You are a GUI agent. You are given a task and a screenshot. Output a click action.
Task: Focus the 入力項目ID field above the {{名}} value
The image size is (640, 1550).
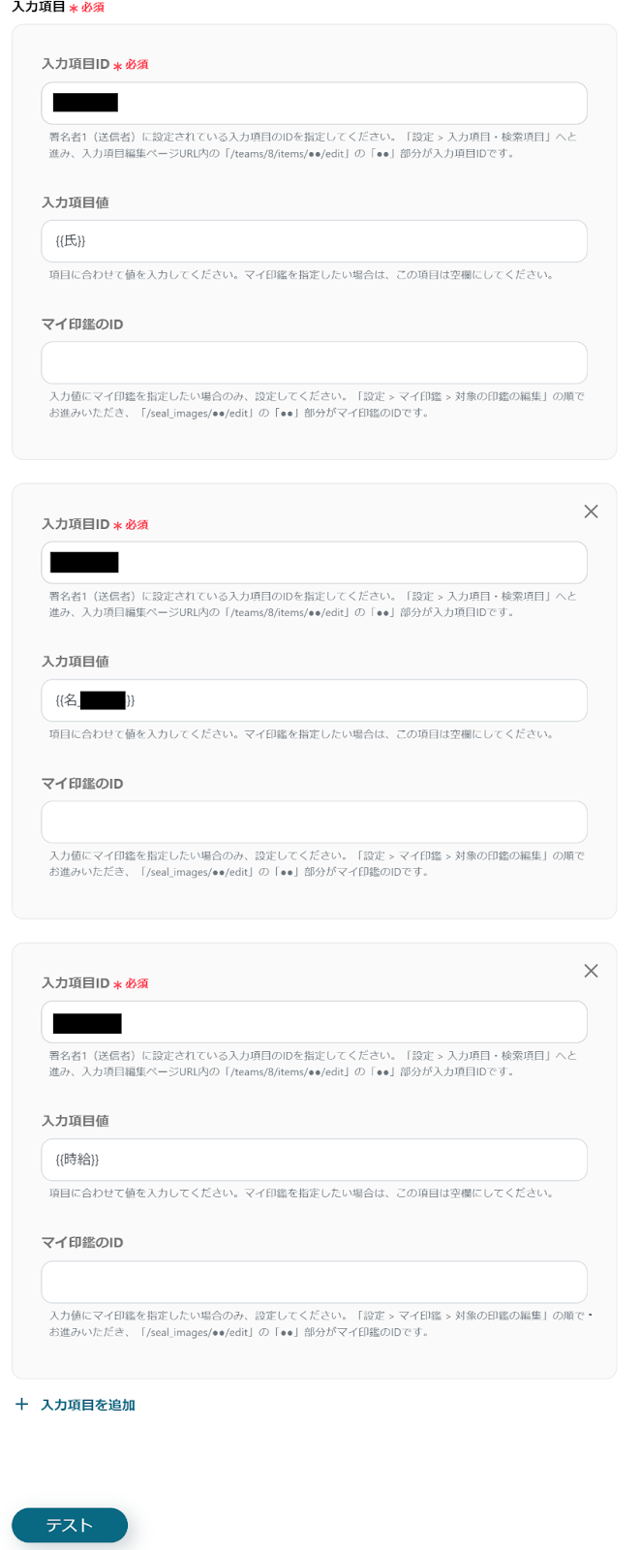(x=314, y=562)
